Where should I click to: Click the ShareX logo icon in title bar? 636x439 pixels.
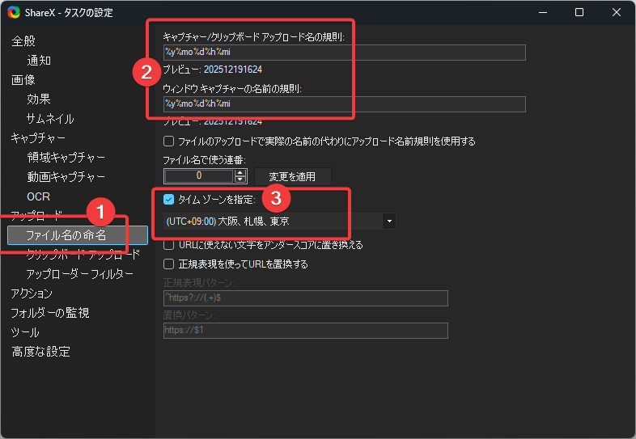(13, 13)
